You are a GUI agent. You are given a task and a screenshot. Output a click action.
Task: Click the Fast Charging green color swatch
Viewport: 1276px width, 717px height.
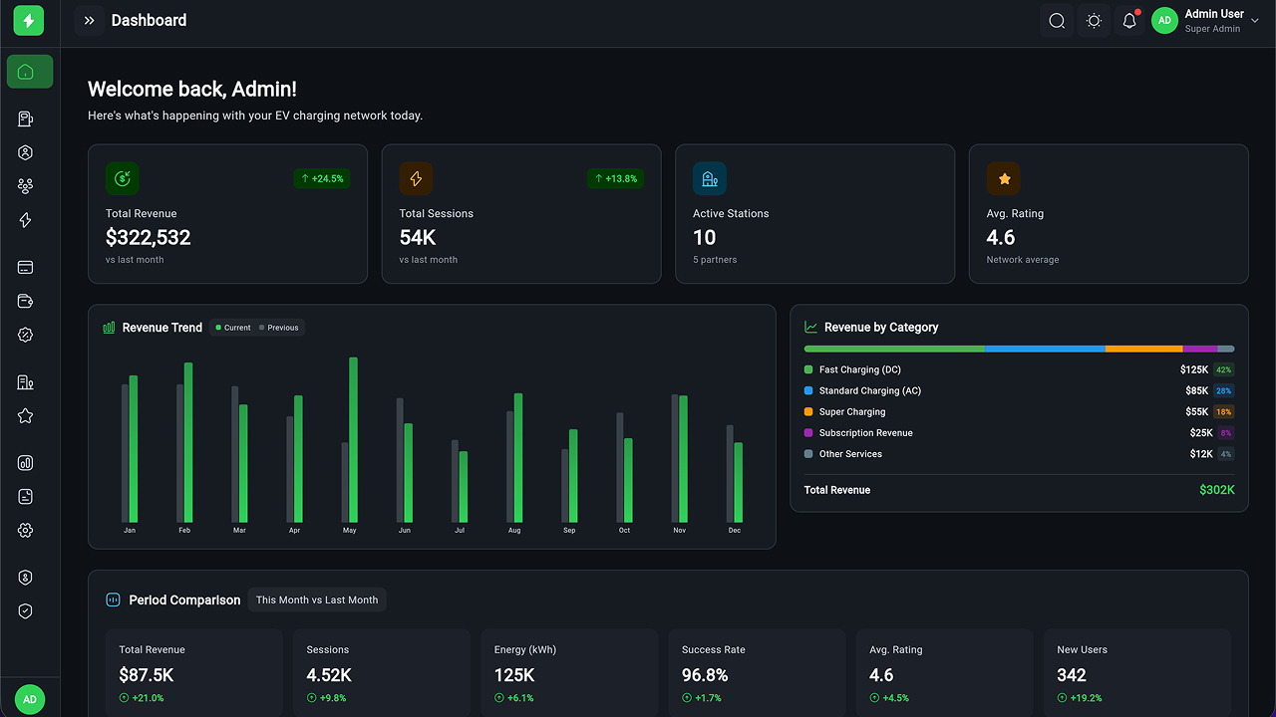tap(808, 369)
